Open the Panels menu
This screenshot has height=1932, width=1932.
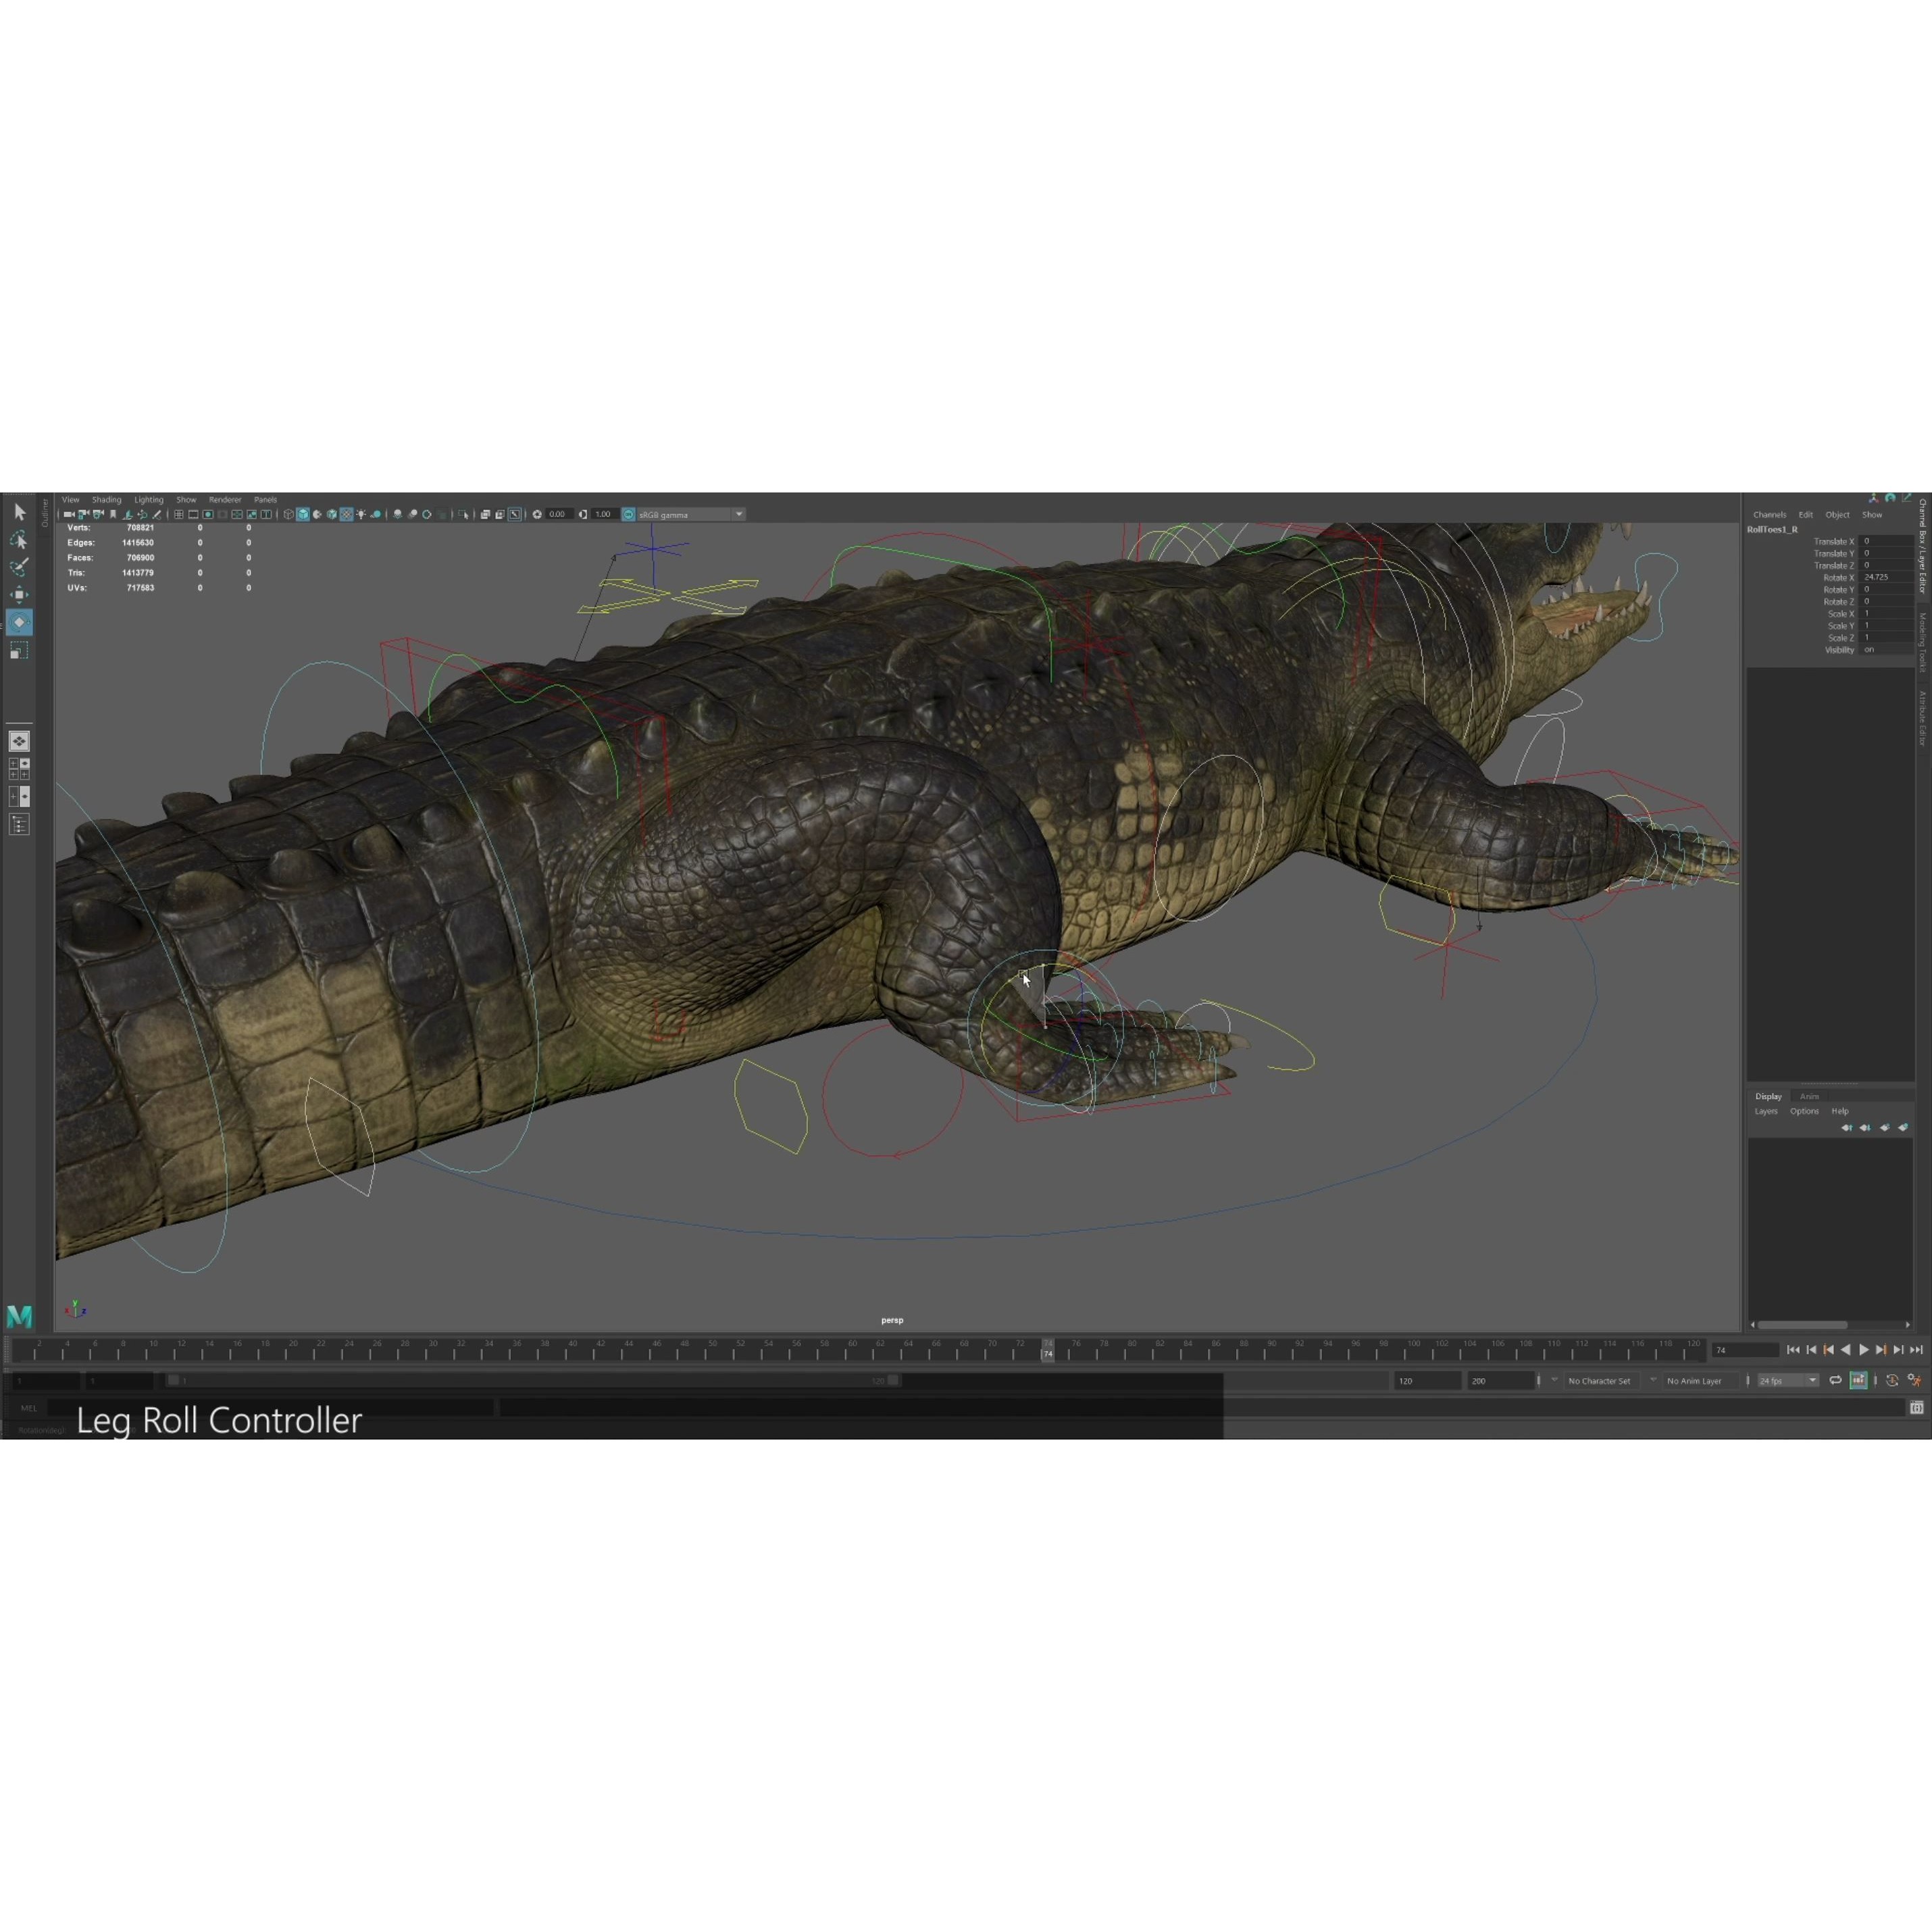(265, 499)
